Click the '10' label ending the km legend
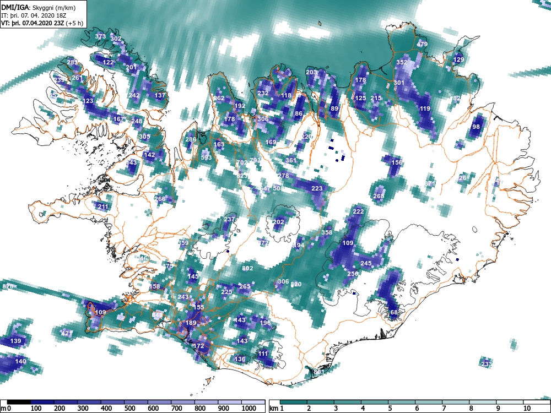Viewport: 551px width, 413px height. (526, 409)
